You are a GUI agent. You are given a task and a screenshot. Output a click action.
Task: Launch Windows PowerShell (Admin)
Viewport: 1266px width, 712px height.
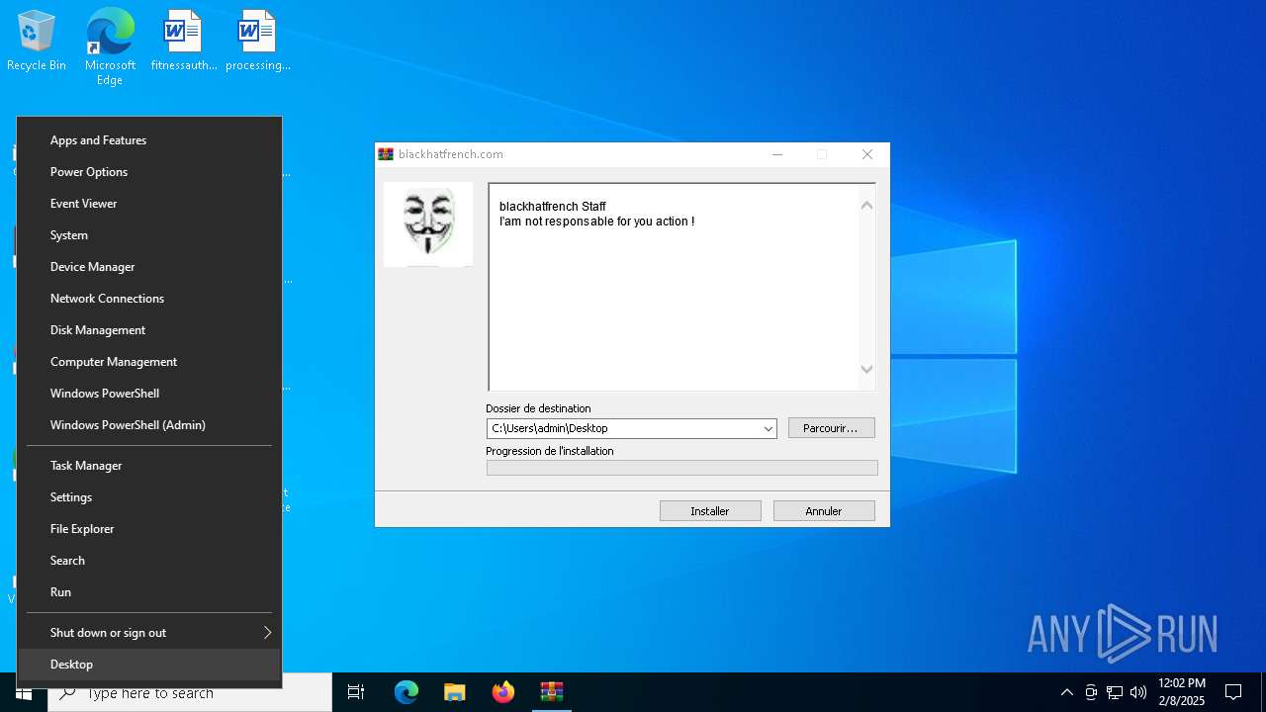point(149,425)
